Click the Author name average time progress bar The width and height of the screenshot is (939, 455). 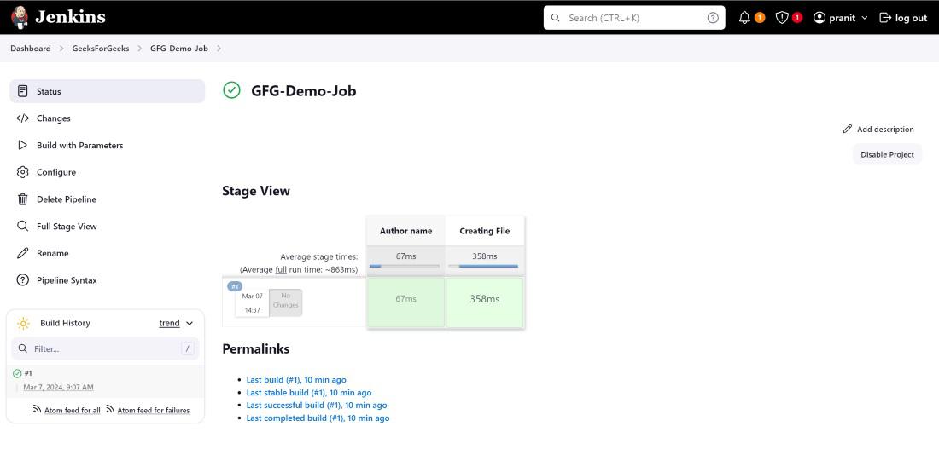point(405,266)
